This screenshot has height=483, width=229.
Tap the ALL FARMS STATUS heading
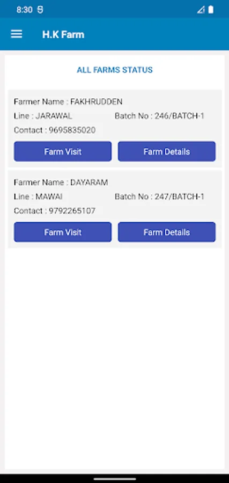115,70
